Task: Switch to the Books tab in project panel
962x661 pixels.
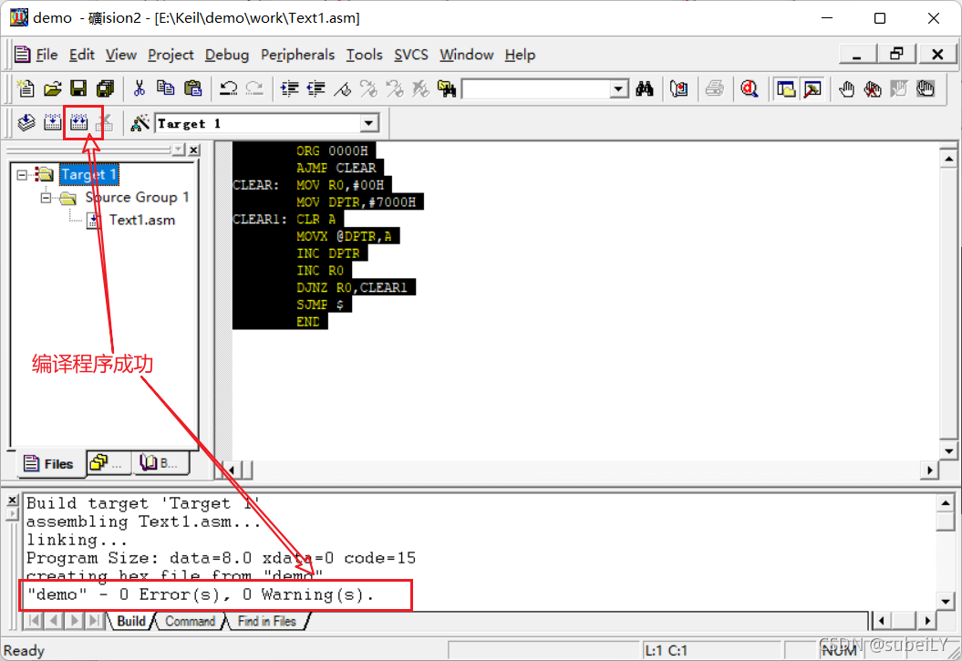Action: (160, 463)
